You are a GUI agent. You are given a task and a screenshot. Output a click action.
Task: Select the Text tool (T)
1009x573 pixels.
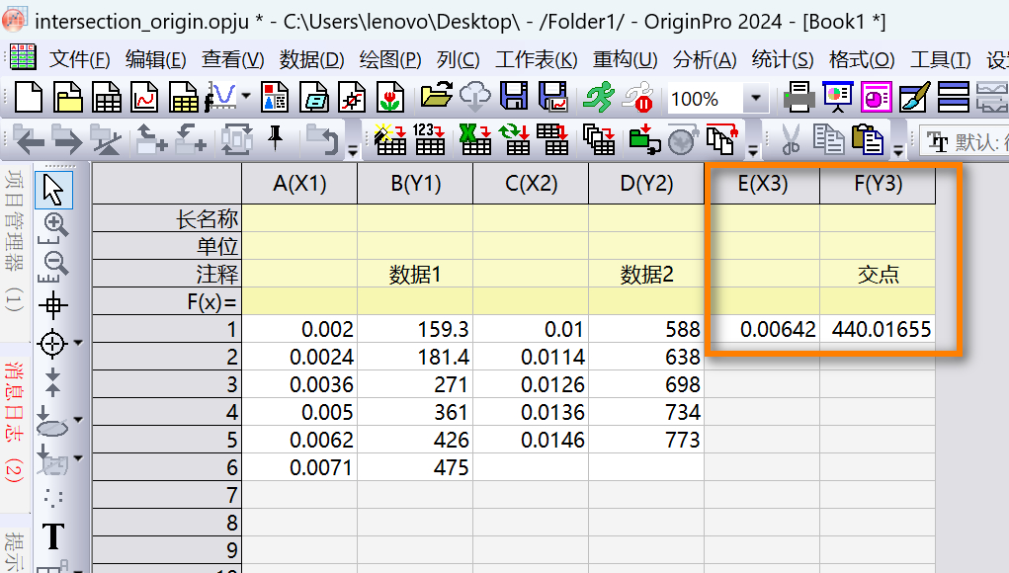click(53, 536)
